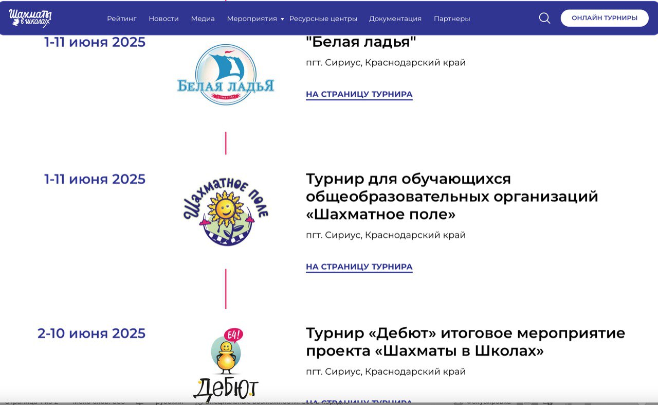The image size is (658, 405).
Task: Expand the Мероприятия dropdown menu
Action: click(x=255, y=19)
